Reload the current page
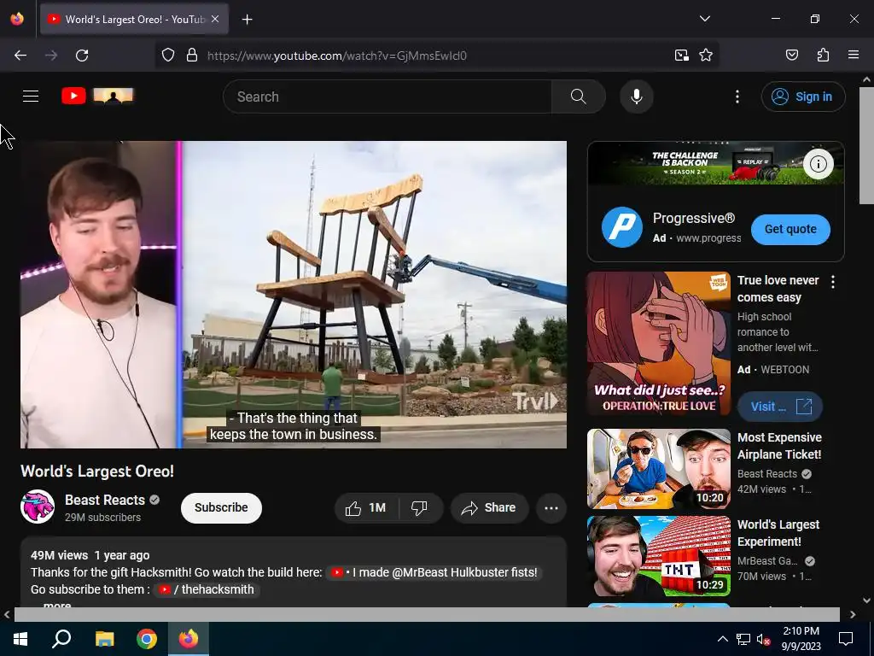 (x=82, y=56)
